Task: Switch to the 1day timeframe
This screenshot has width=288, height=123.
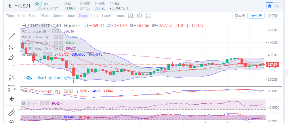Action: (94, 16)
